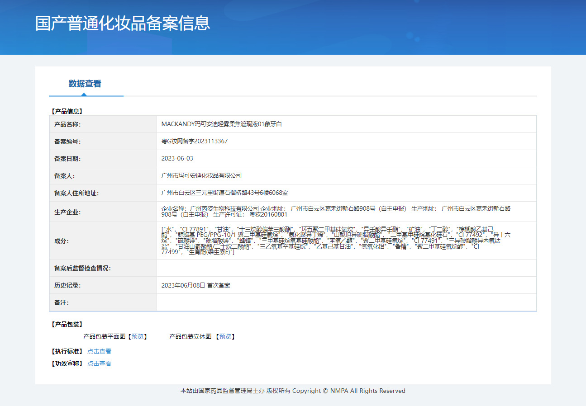This screenshot has width=586, height=406.
Task: Click the 生产企业 row label
Action: coord(67,212)
